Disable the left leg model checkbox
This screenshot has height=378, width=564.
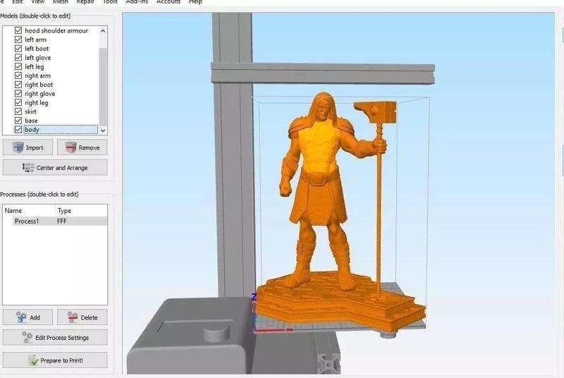(x=18, y=66)
